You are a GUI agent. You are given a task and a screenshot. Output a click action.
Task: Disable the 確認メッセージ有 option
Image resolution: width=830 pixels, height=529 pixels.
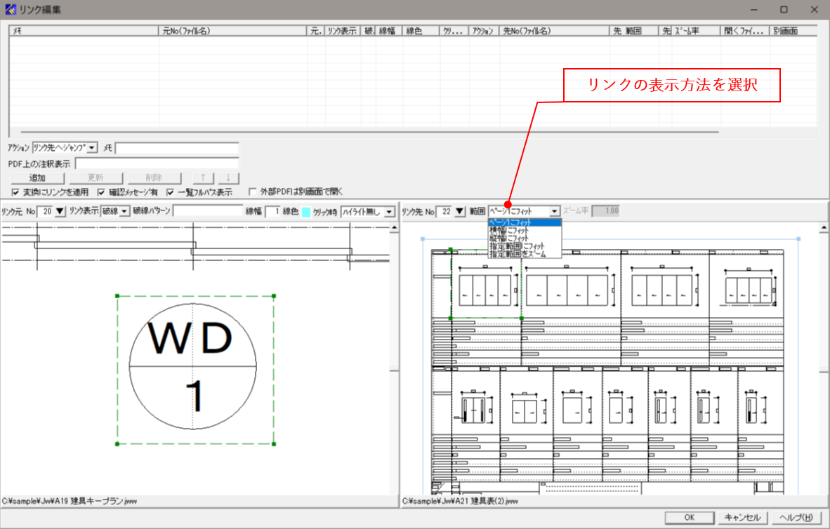click(100, 192)
